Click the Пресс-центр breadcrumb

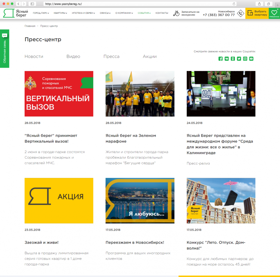click(x=49, y=26)
